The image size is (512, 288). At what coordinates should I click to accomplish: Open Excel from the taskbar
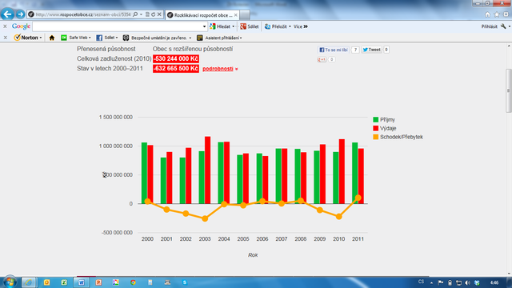tap(64, 282)
